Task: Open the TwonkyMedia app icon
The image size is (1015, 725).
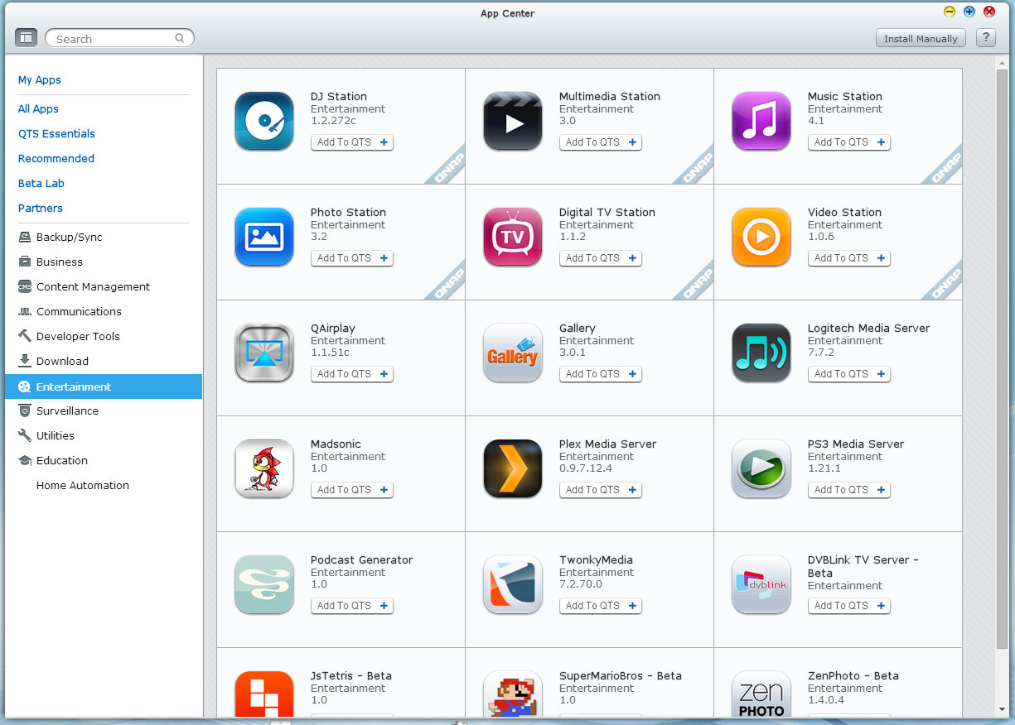Action: tap(513, 584)
